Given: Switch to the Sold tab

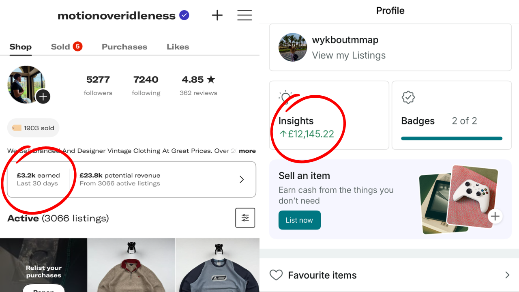Looking at the screenshot, I should [x=60, y=47].
